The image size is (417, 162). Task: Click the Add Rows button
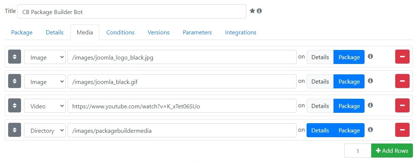pos(392,151)
